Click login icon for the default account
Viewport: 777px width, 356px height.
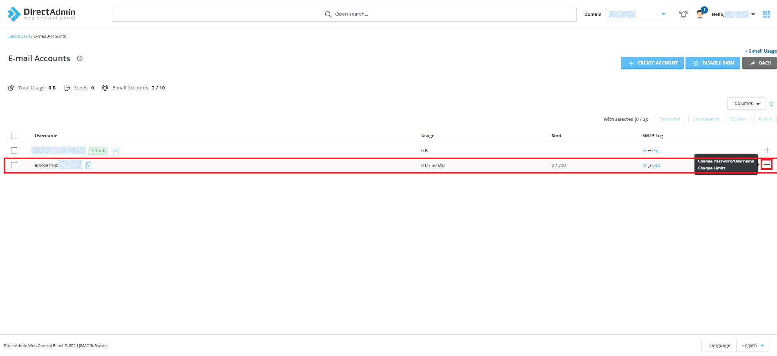click(x=116, y=151)
